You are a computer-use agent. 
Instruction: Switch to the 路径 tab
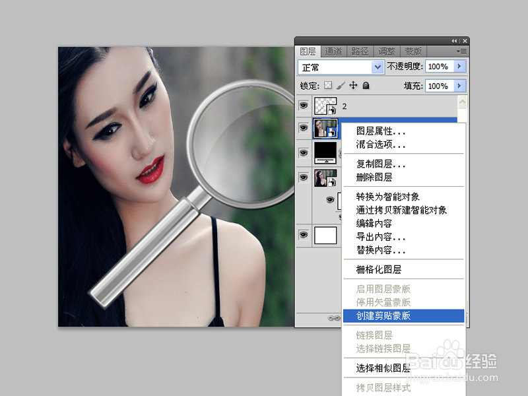360,51
